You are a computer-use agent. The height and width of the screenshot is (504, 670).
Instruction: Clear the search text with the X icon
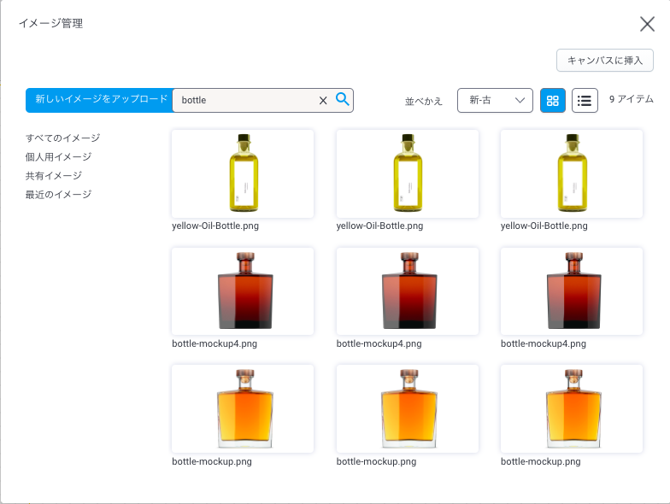(323, 101)
